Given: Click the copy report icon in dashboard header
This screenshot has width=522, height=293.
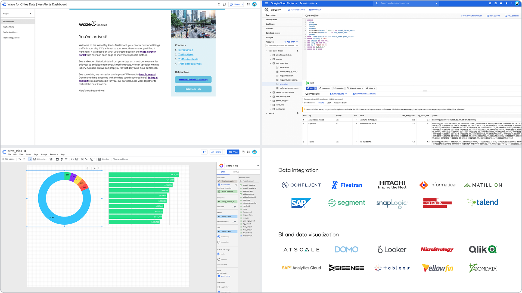Looking at the screenshot, I should (x=225, y=4).
